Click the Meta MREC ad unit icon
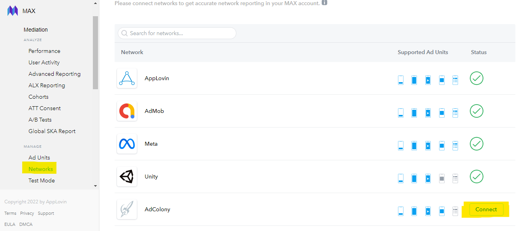The width and height of the screenshot is (528, 231). click(x=442, y=146)
